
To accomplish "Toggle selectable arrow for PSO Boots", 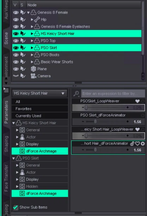I will (23, 55).
